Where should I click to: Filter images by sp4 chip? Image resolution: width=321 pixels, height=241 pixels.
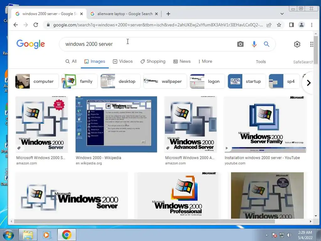284,81
